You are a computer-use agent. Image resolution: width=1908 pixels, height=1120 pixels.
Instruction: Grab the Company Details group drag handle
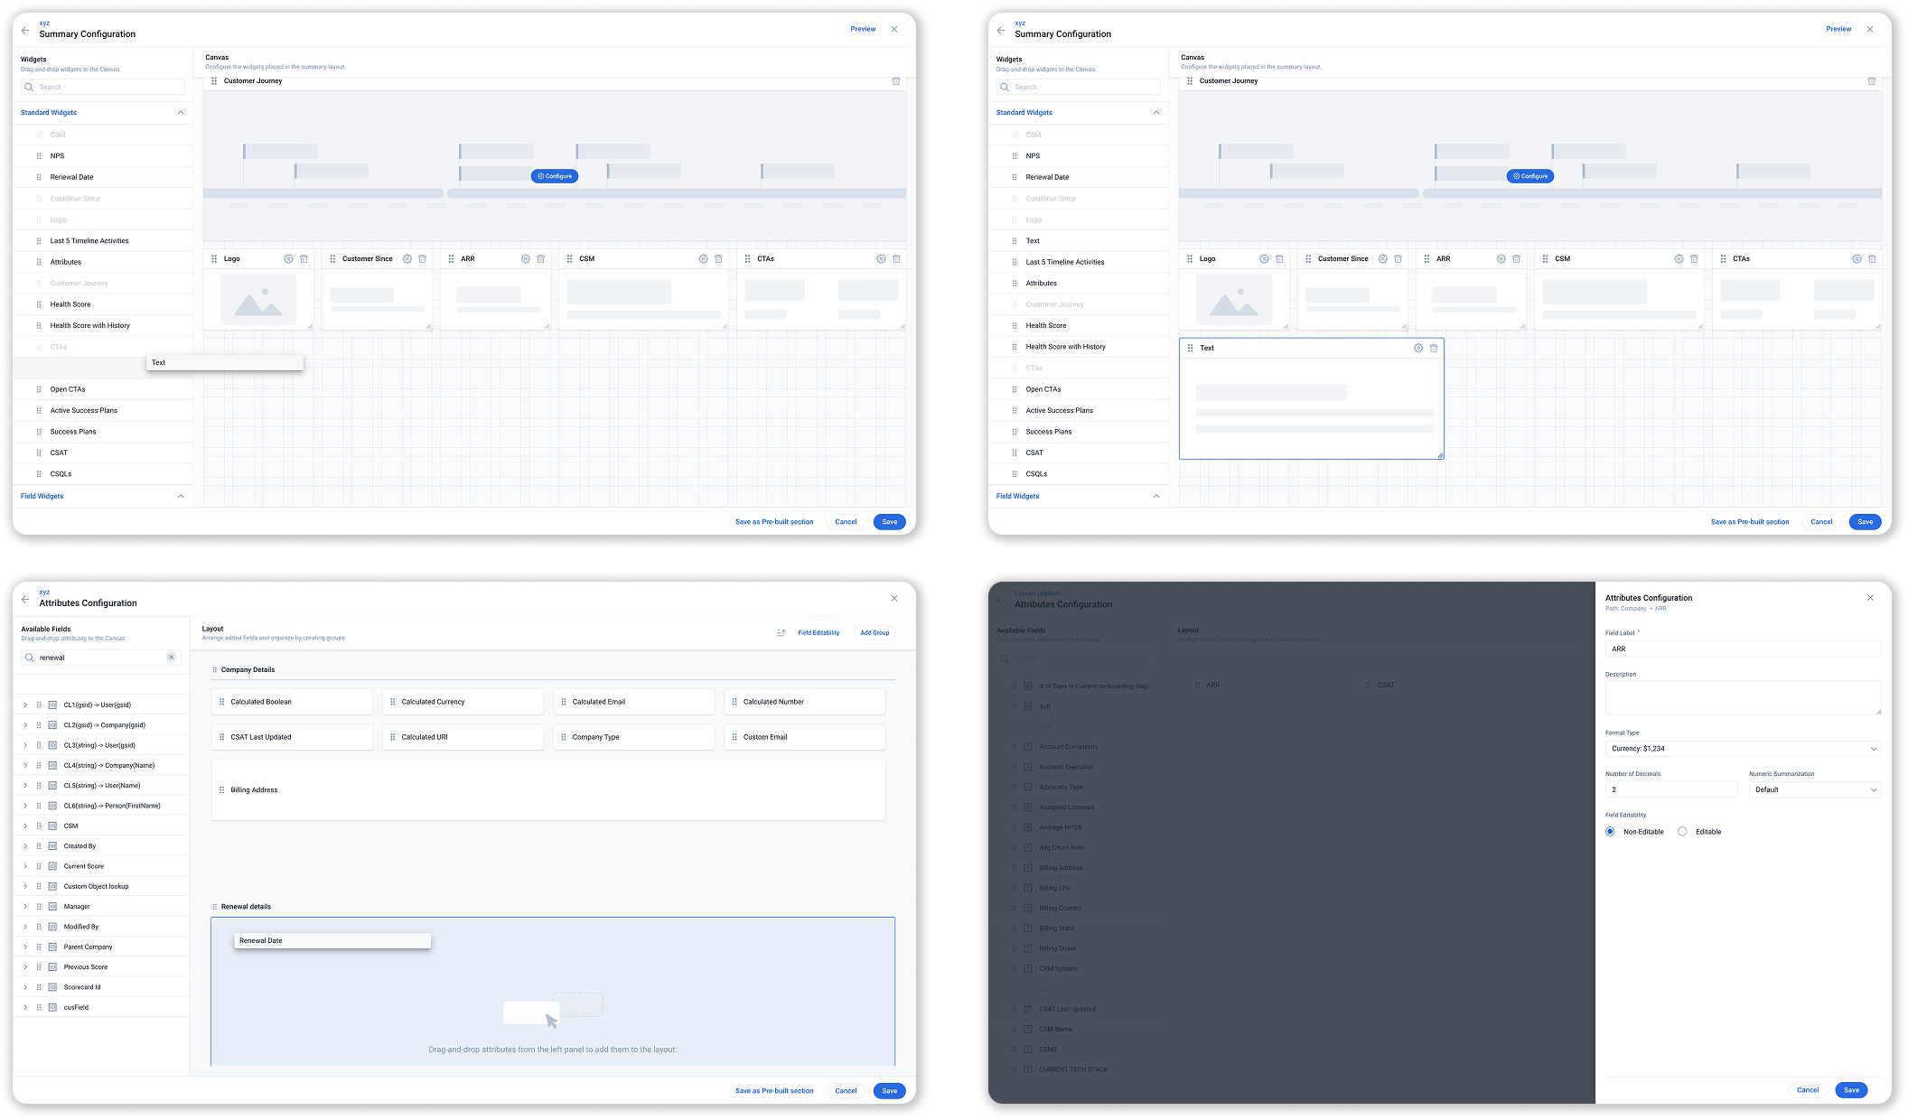click(x=214, y=670)
